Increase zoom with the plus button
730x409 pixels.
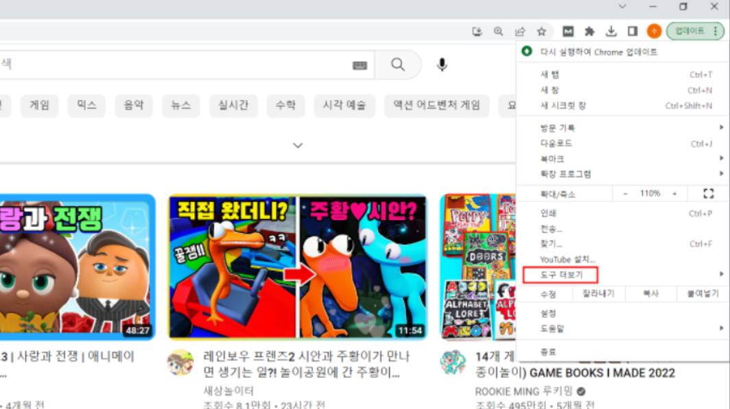tap(674, 194)
